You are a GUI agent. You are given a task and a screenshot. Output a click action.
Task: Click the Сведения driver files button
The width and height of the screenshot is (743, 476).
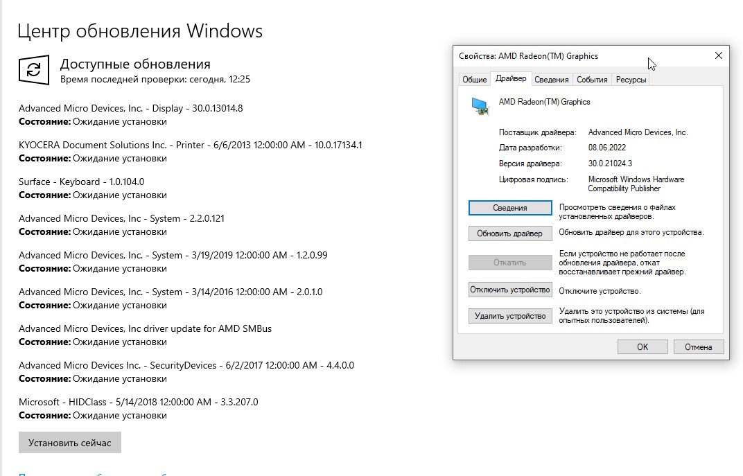click(510, 207)
